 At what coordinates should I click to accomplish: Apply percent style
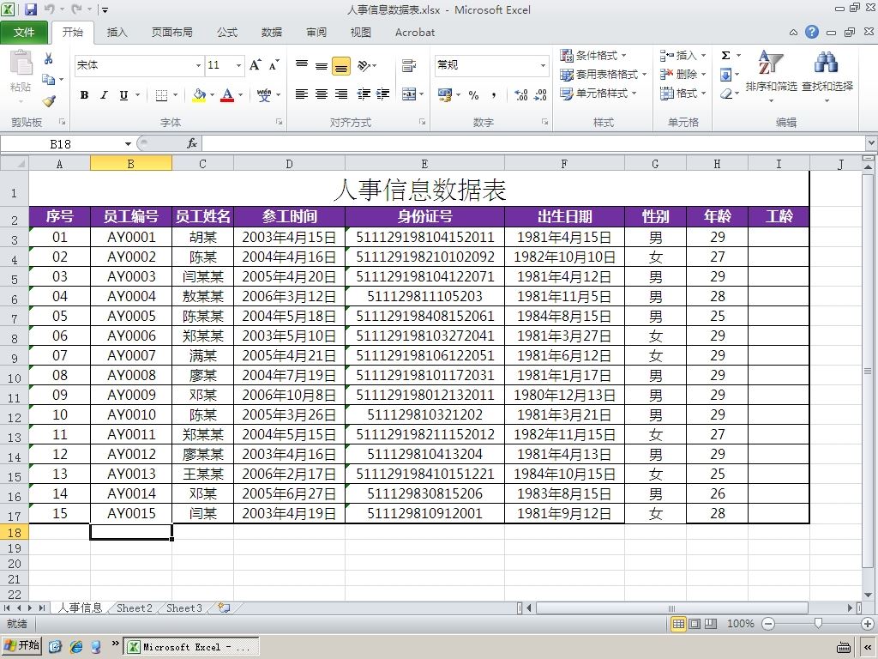(473, 94)
